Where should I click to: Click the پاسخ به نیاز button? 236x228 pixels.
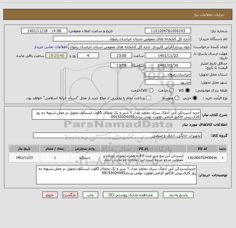click(x=178, y=195)
